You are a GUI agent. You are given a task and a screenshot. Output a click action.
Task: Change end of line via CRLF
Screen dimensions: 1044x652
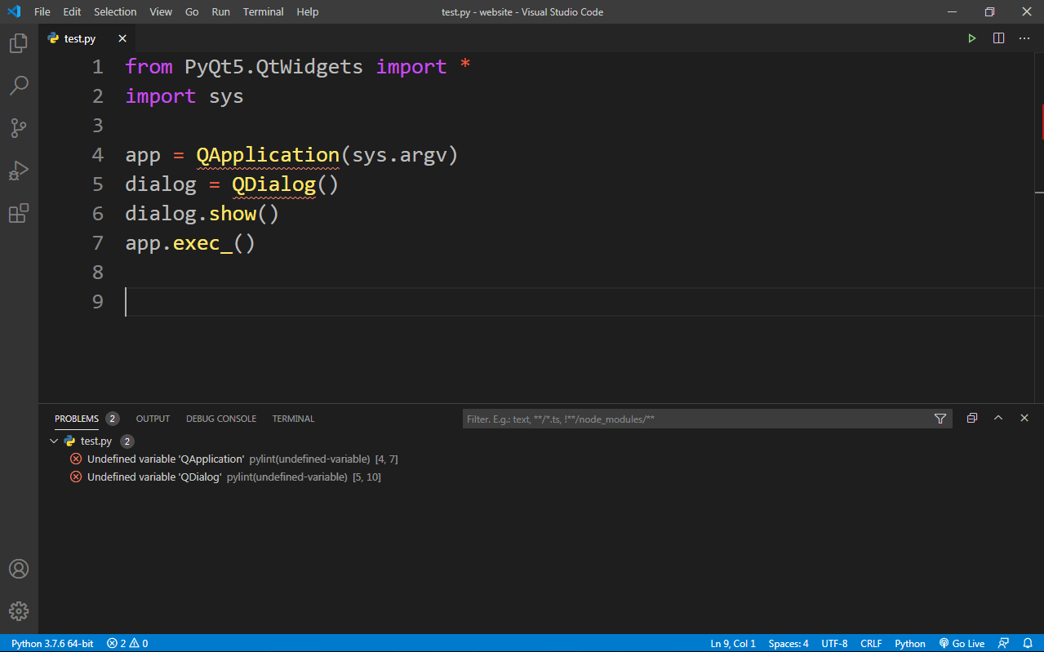click(x=871, y=643)
